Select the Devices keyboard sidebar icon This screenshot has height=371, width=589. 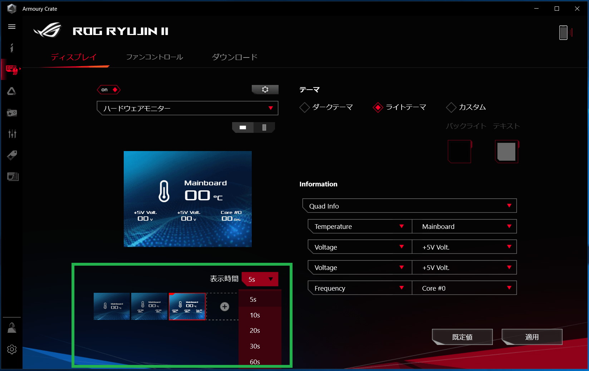click(x=12, y=69)
